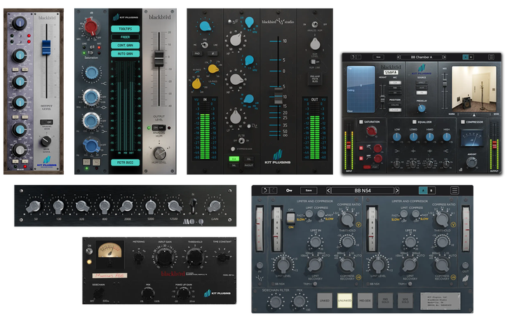
Task: Click the red Saturation knob in BB Chamber A
Action: [371, 131]
